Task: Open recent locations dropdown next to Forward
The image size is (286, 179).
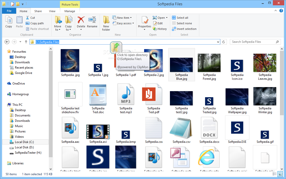Action: [20, 42]
